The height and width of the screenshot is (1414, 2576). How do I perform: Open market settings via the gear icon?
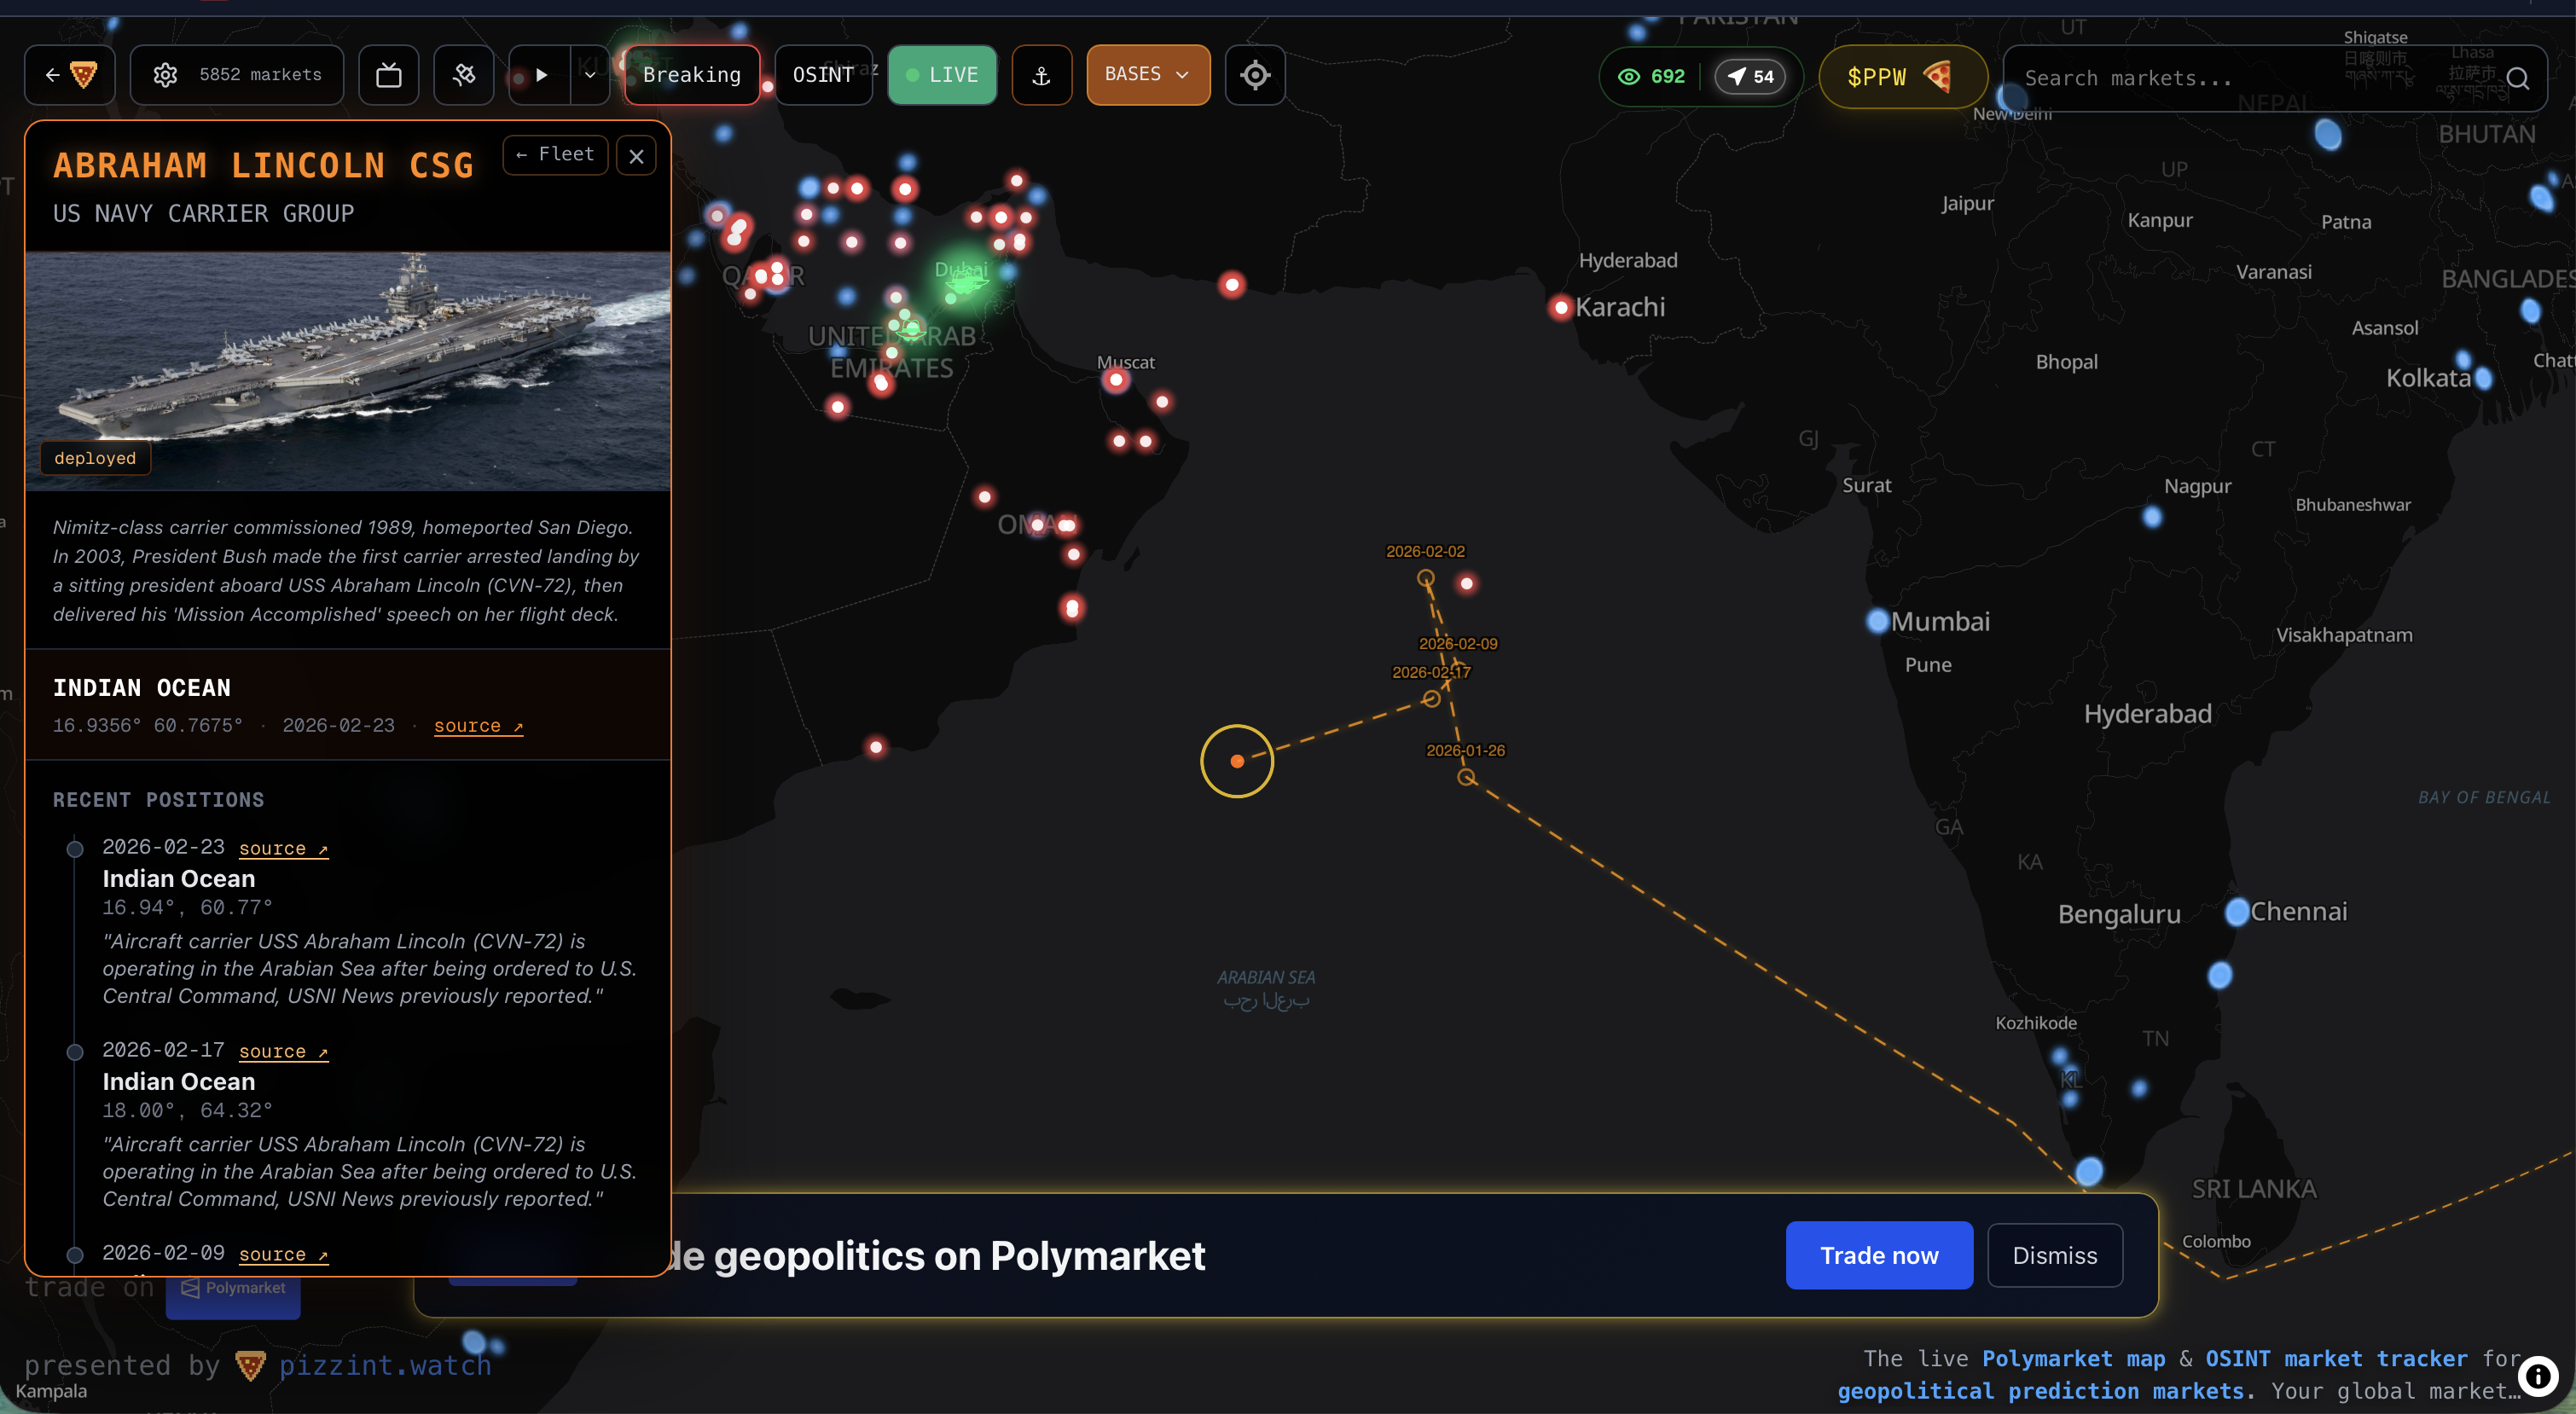pyautogui.click(x=166, y=75)
